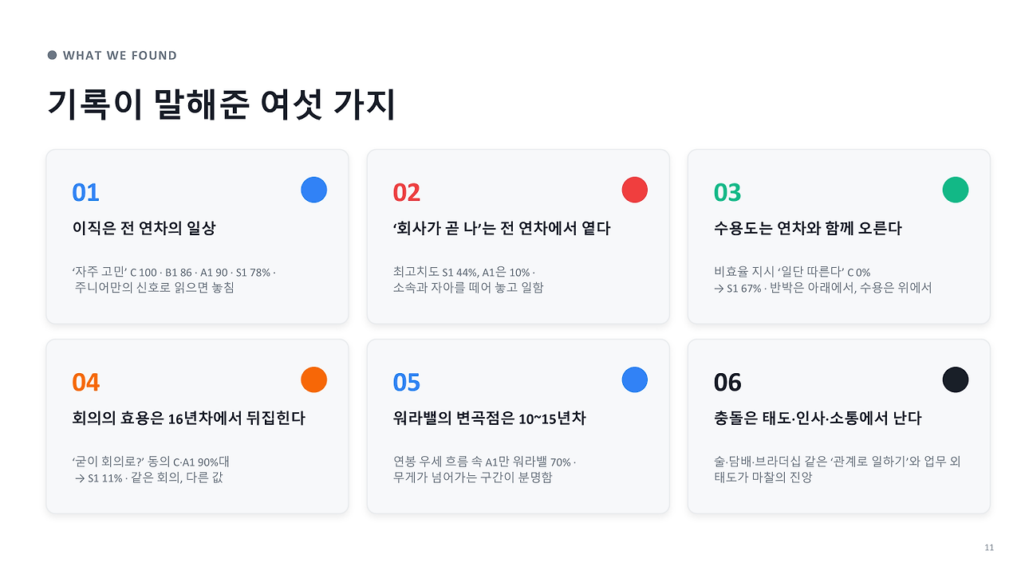Viewport: 1021px width, 574px height.
Task: Click the green circle in card 03
Action: coord(956,190)
